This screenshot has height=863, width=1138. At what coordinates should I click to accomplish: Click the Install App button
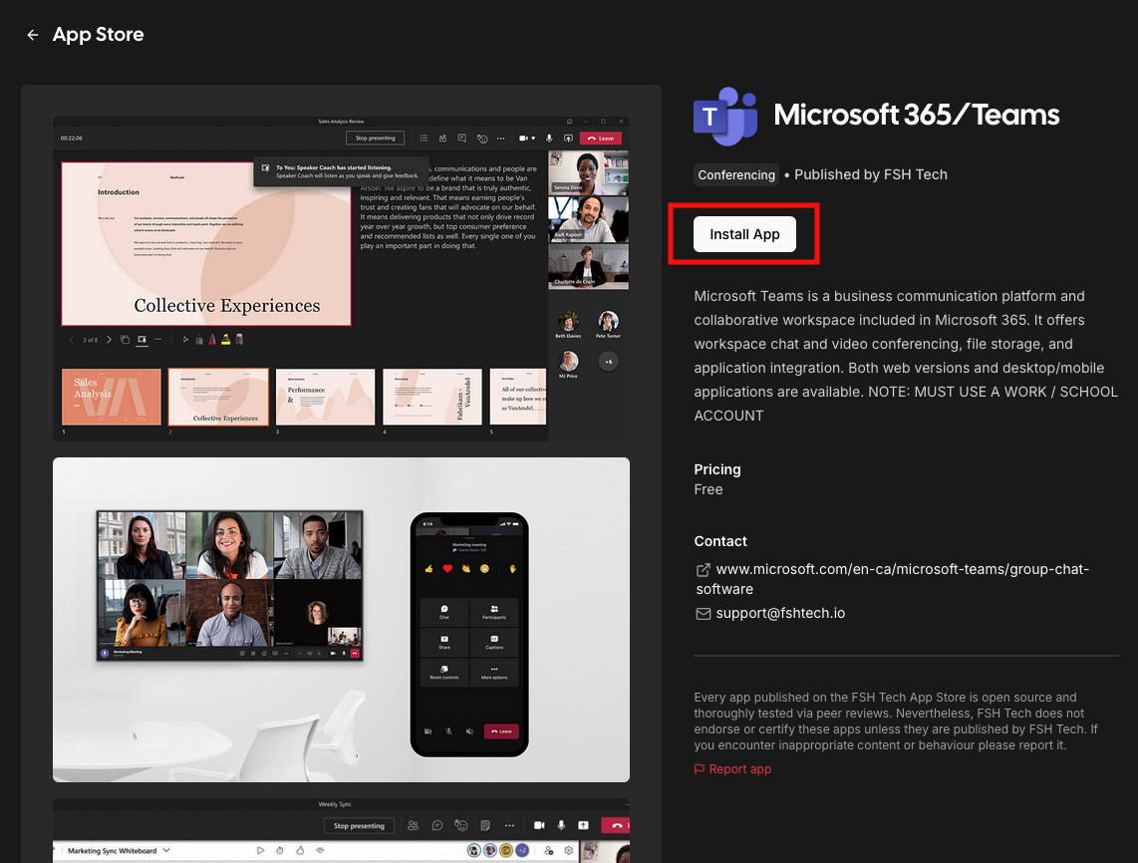(744, 234)
